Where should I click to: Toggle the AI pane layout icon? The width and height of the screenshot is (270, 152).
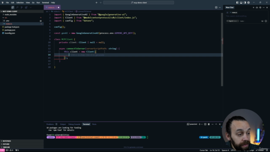(245, 3)
